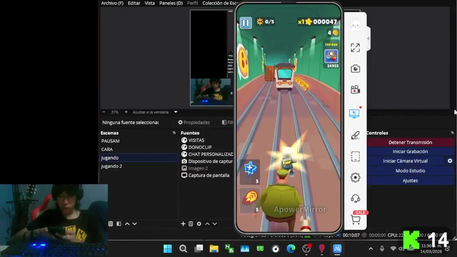Open the Windows Start menu
Image resolution: width=457 pixels, height=257 pixels.
(x=167, y=249)
